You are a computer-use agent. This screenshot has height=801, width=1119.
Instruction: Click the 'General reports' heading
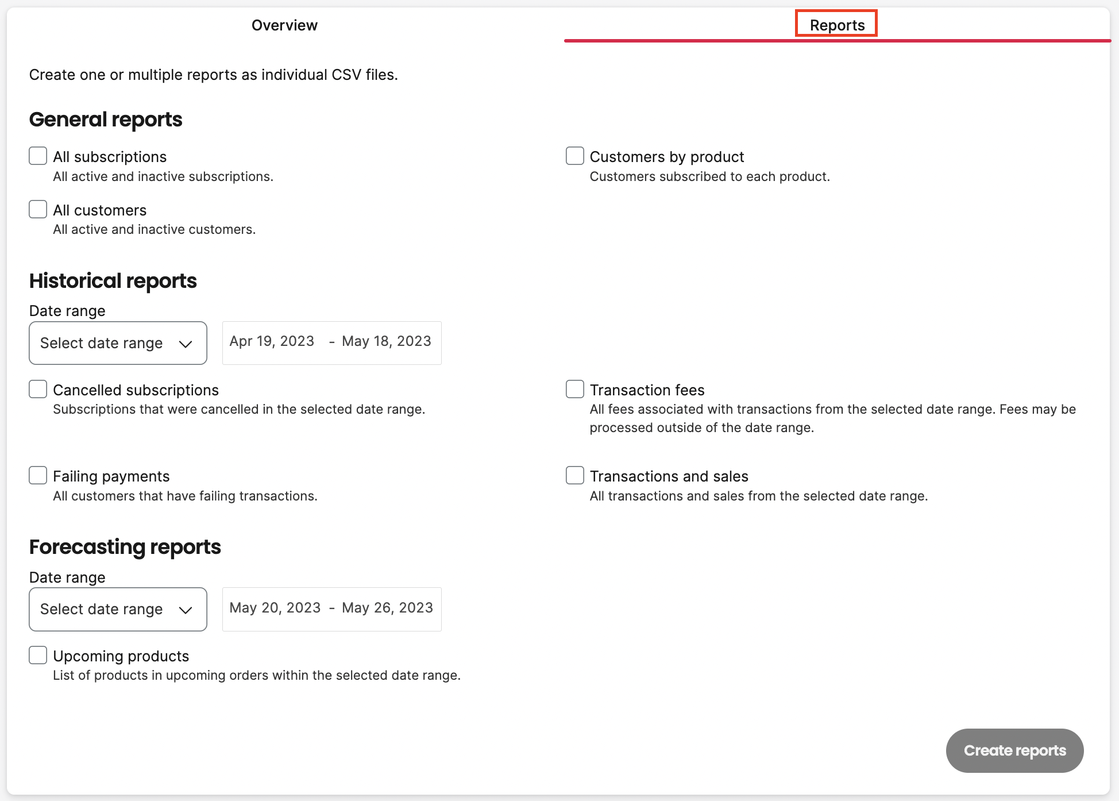click(106, 120)
